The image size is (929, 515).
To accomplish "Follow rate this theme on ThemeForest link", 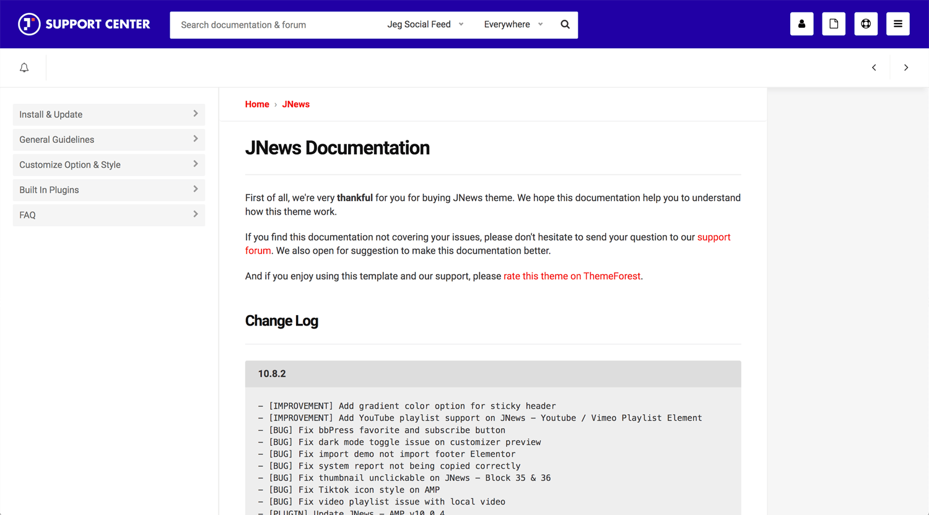I will 572,276.
